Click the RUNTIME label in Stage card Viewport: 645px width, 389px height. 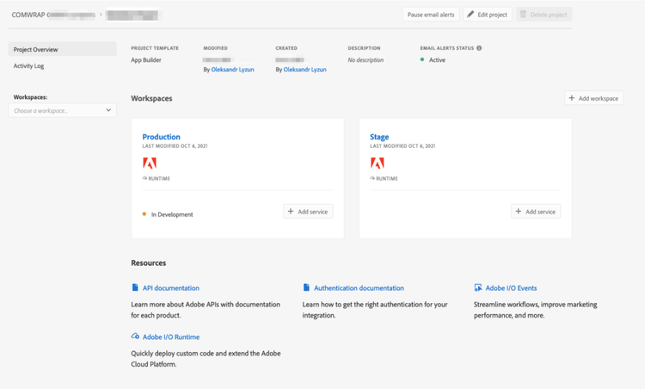(x=387, y=179)
